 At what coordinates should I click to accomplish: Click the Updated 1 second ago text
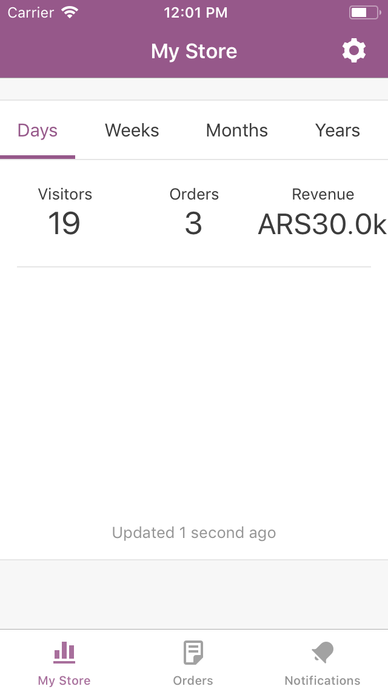[x=194, y=533]
